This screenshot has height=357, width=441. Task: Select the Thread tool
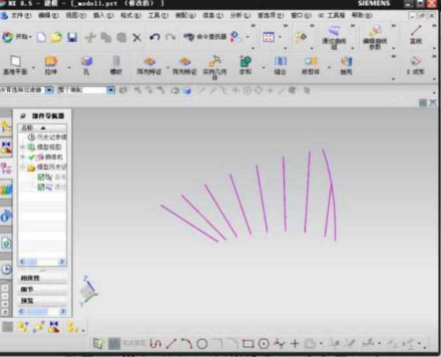pos(116,65)
